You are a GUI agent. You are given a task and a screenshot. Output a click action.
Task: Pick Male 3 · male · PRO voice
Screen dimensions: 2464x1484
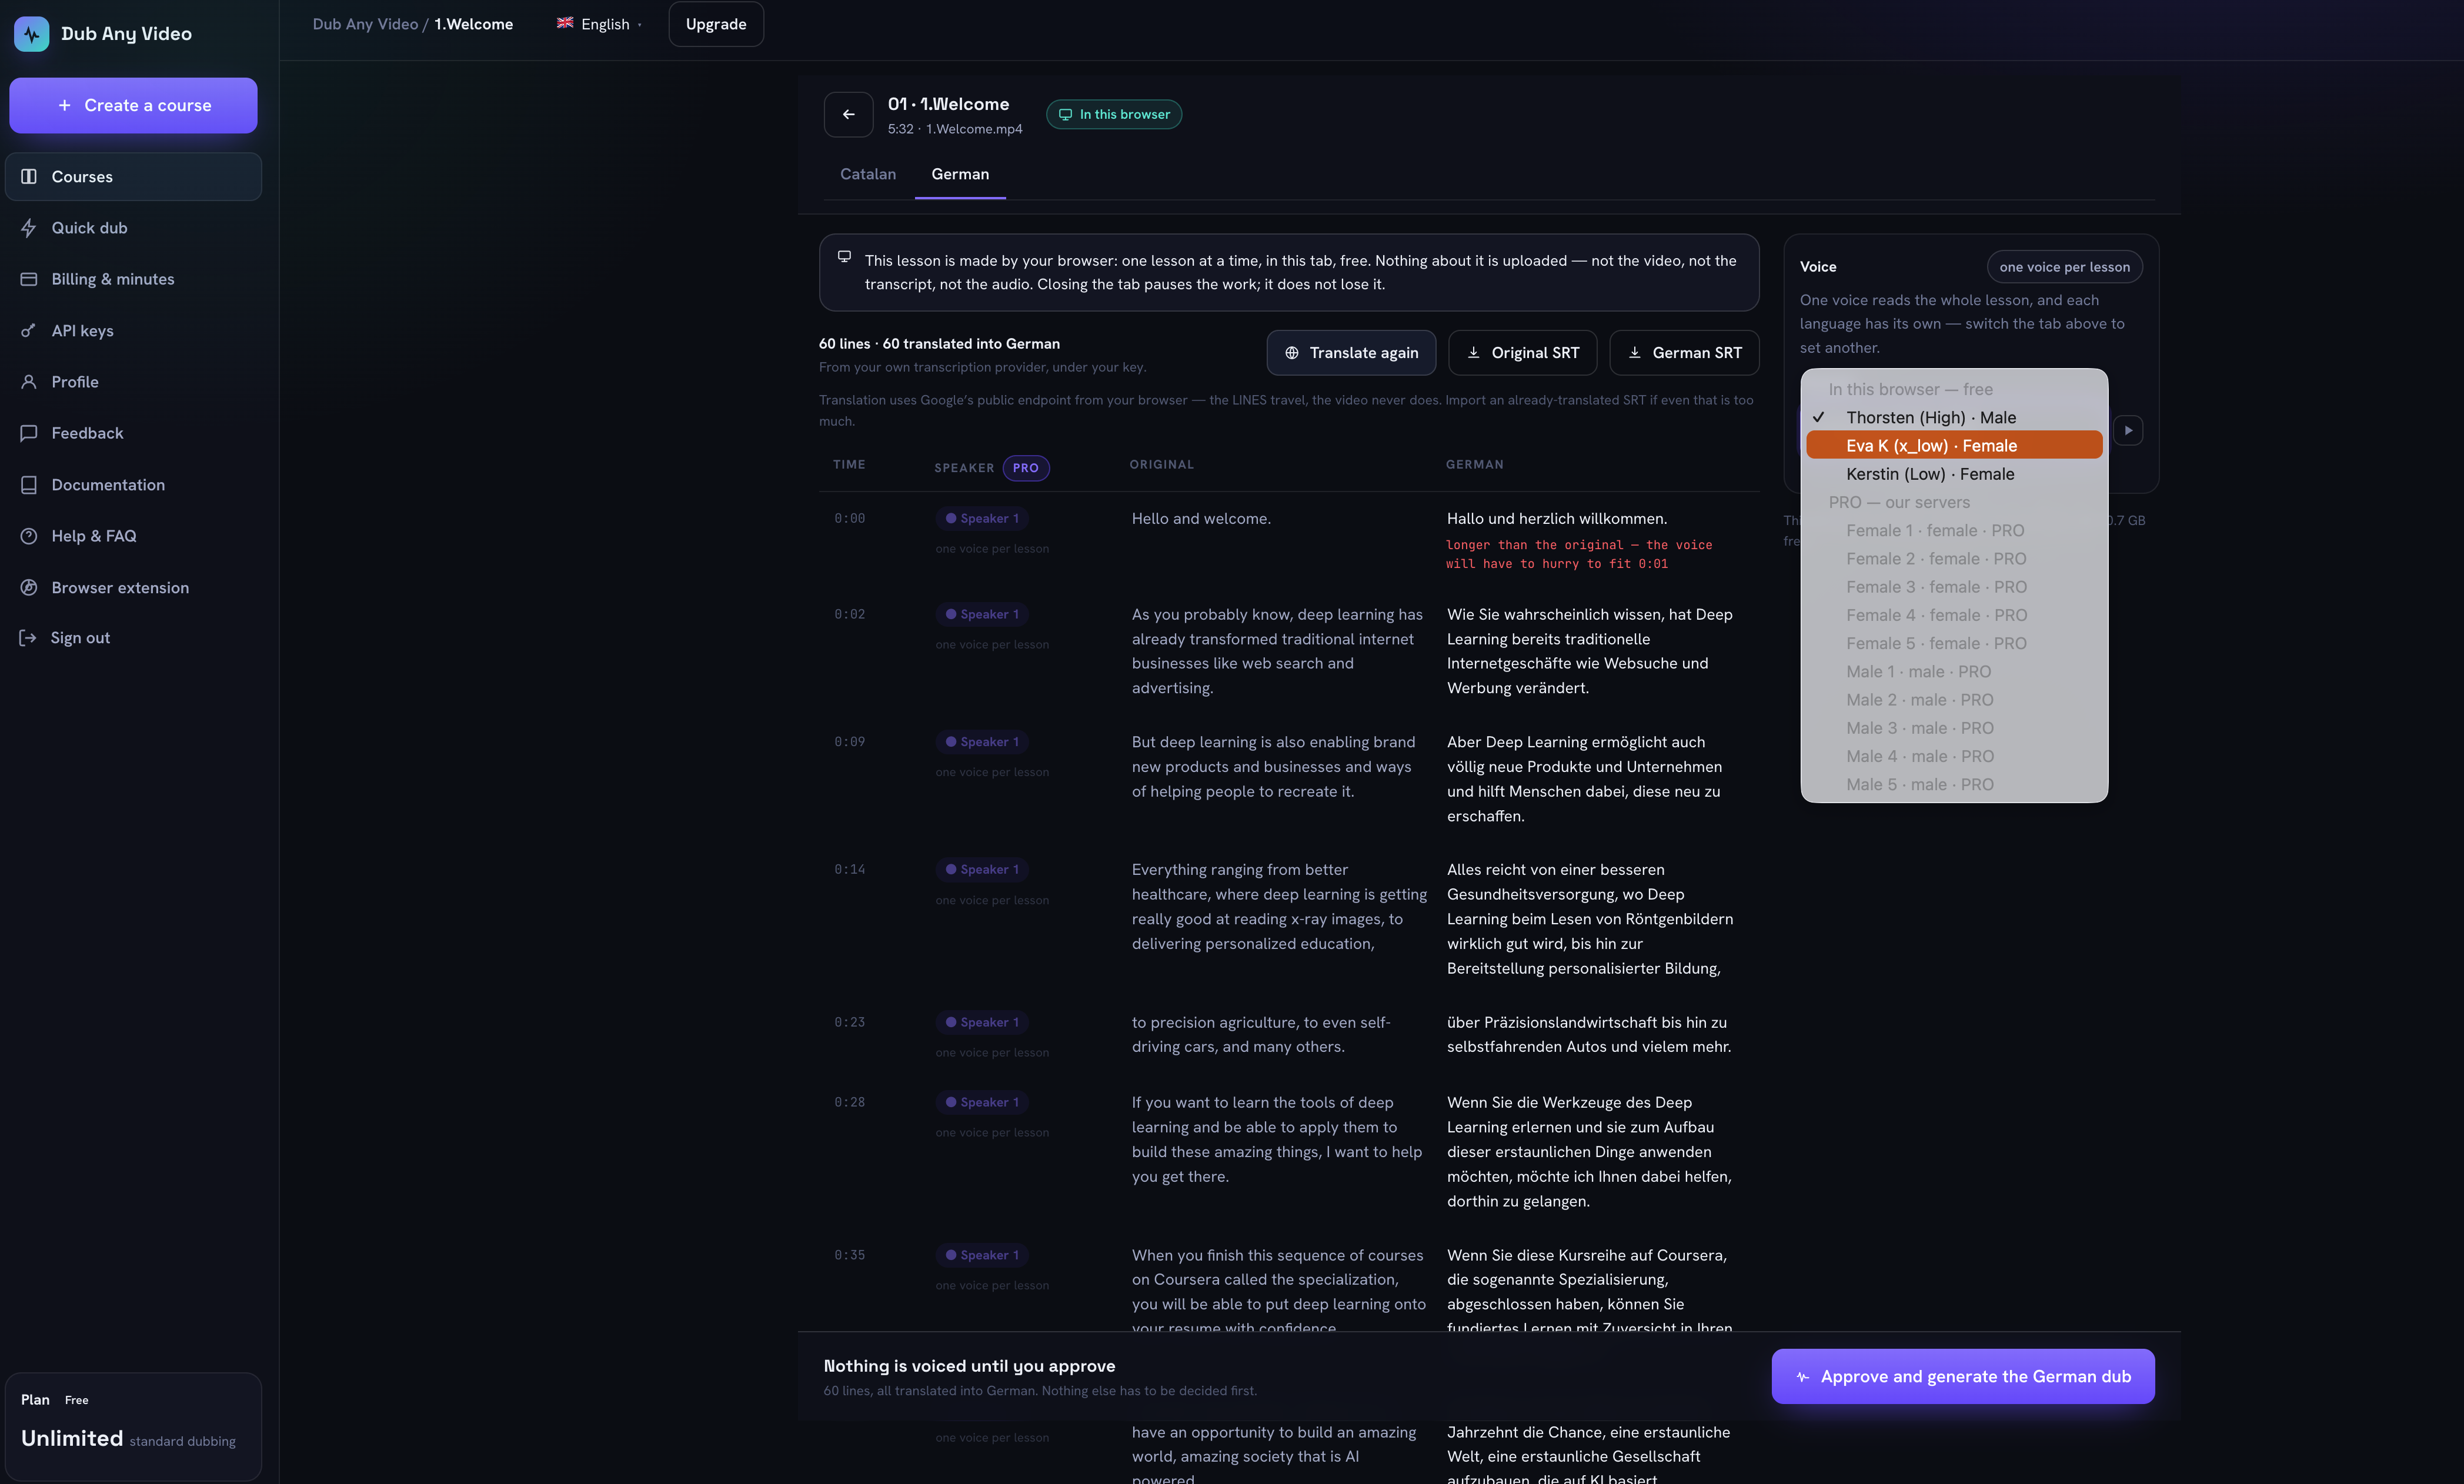pyautogui.click(x=1954, y=728)
